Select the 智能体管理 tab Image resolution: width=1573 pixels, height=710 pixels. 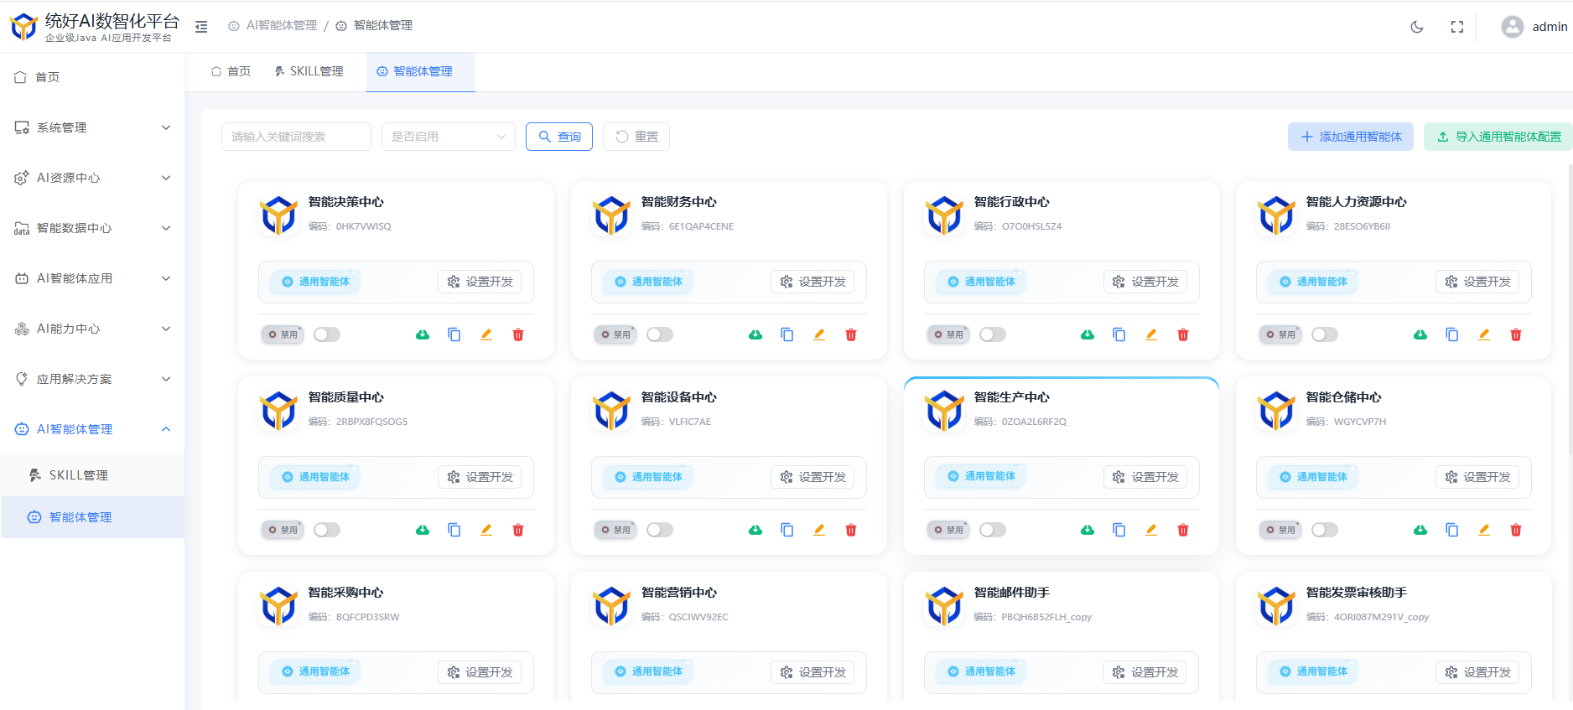tap(420, 72)
